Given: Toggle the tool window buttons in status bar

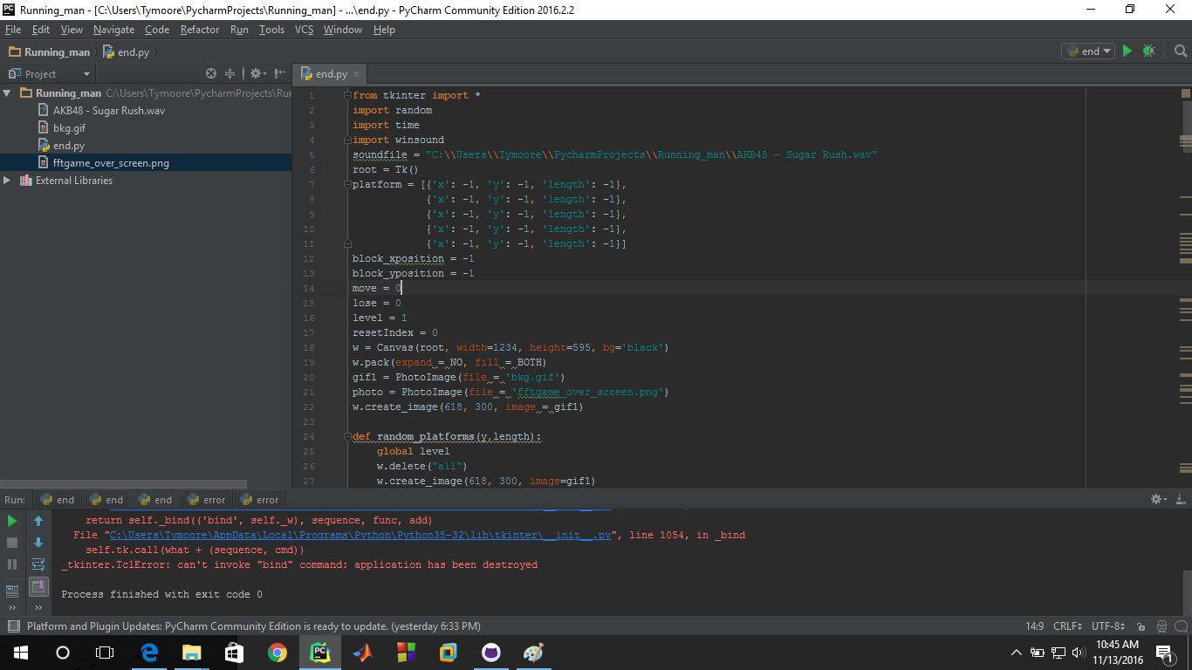Looking at the screenshot, I should (12, 626).
